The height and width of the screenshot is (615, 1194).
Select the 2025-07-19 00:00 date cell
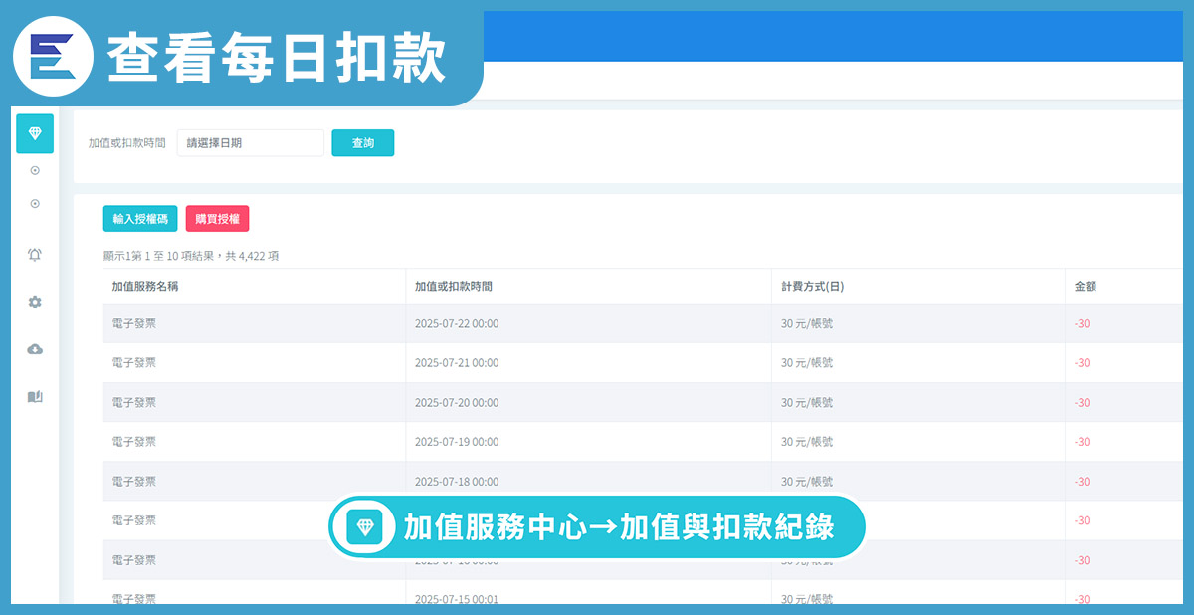click(x=457, y=442)
